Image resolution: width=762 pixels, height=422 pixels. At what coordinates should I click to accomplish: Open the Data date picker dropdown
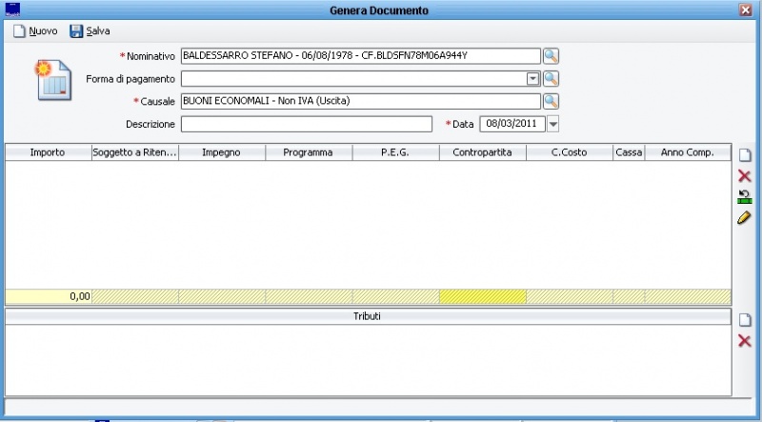(x=553, y=124)
